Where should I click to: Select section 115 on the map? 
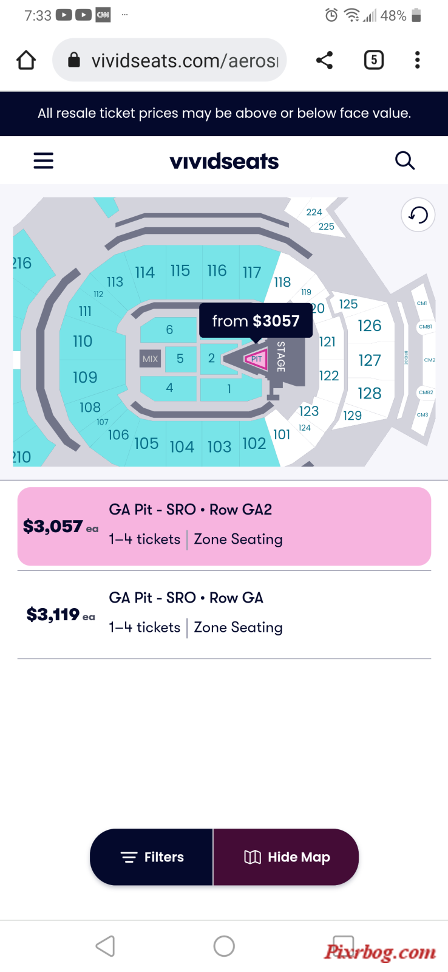[180, 270]
